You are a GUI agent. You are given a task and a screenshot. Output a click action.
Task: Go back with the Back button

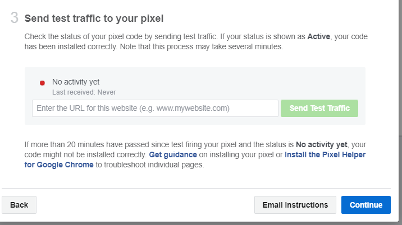[x=19, y=205]
